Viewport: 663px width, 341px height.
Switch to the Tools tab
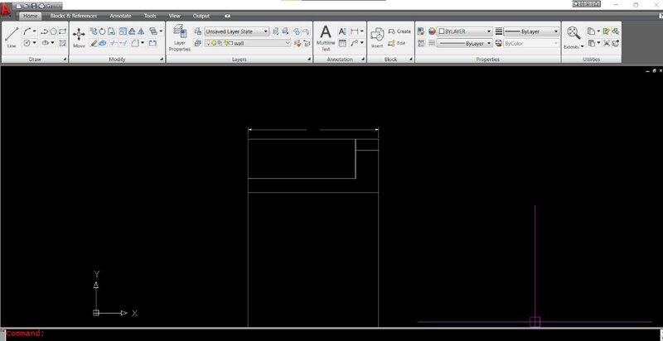click(150, 16)
